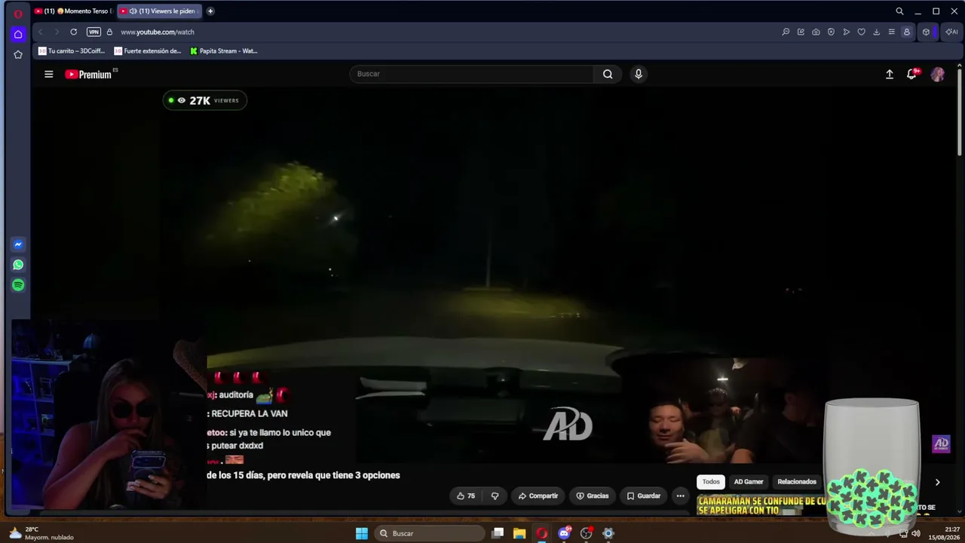
Task: Click the page vertical scrollbar
Action: point(959,113)
